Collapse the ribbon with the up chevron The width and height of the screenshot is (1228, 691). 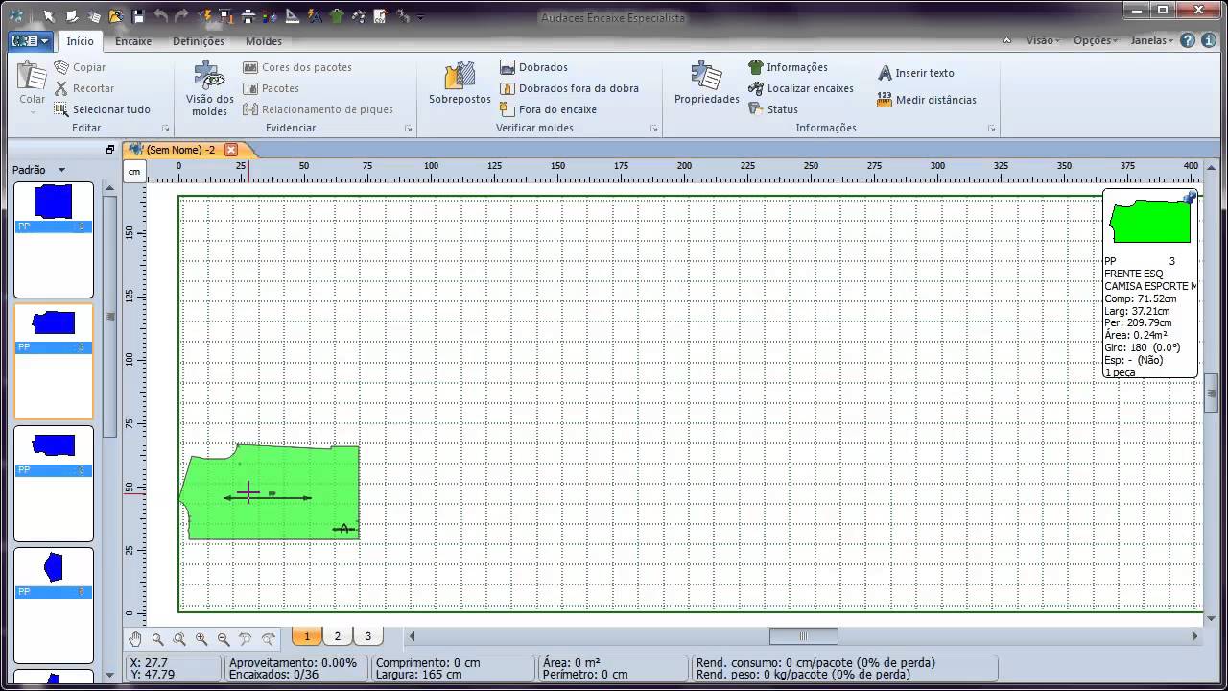click(x=1007, y=41)
